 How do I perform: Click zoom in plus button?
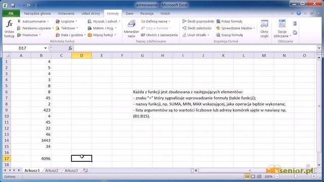click(314, 176)
